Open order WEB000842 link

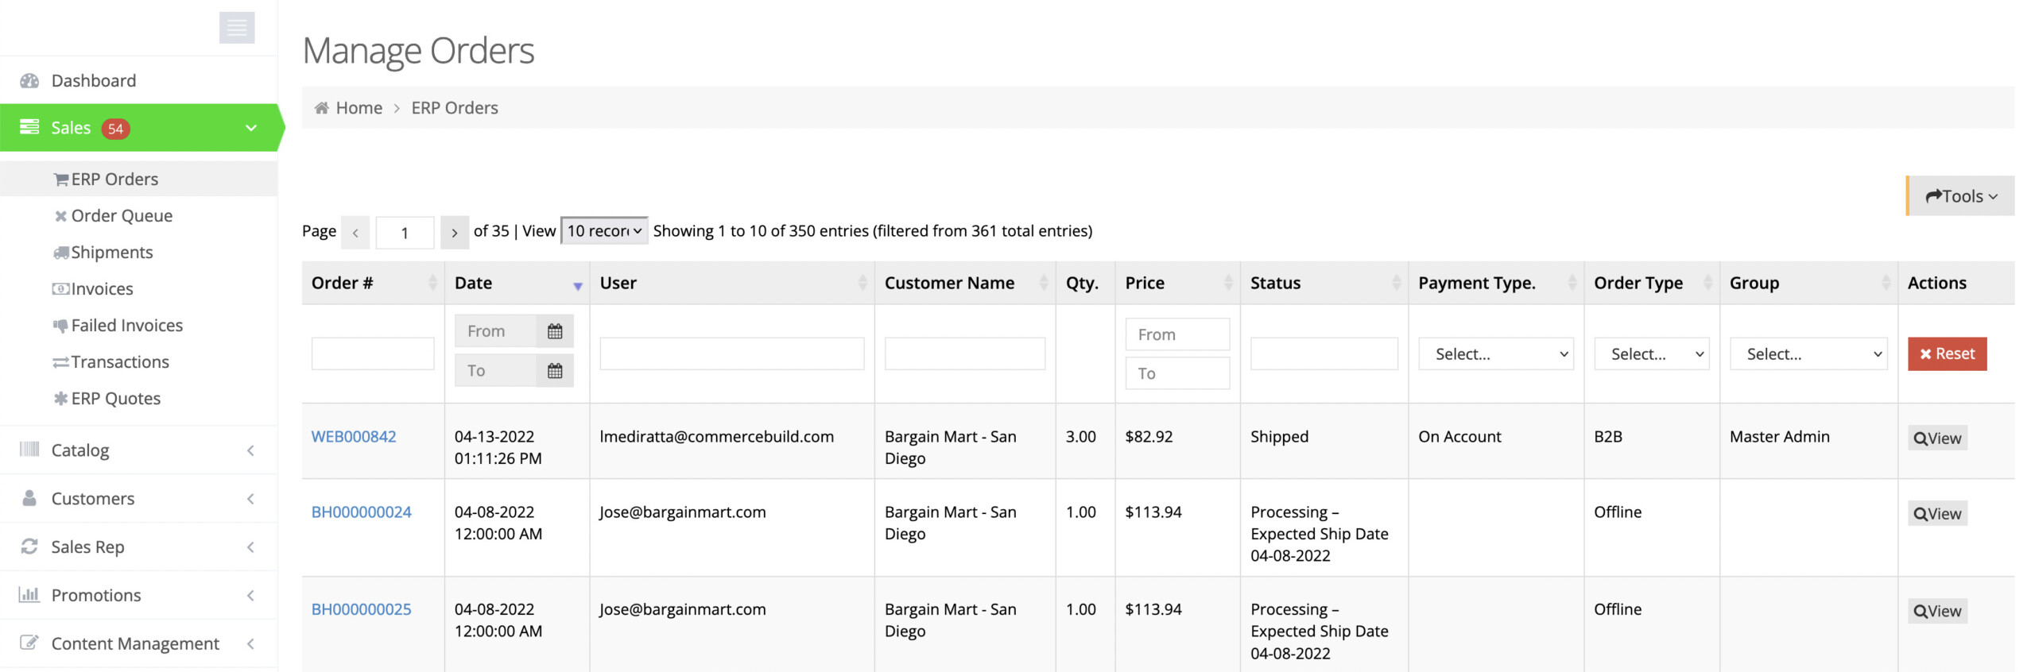353,437
